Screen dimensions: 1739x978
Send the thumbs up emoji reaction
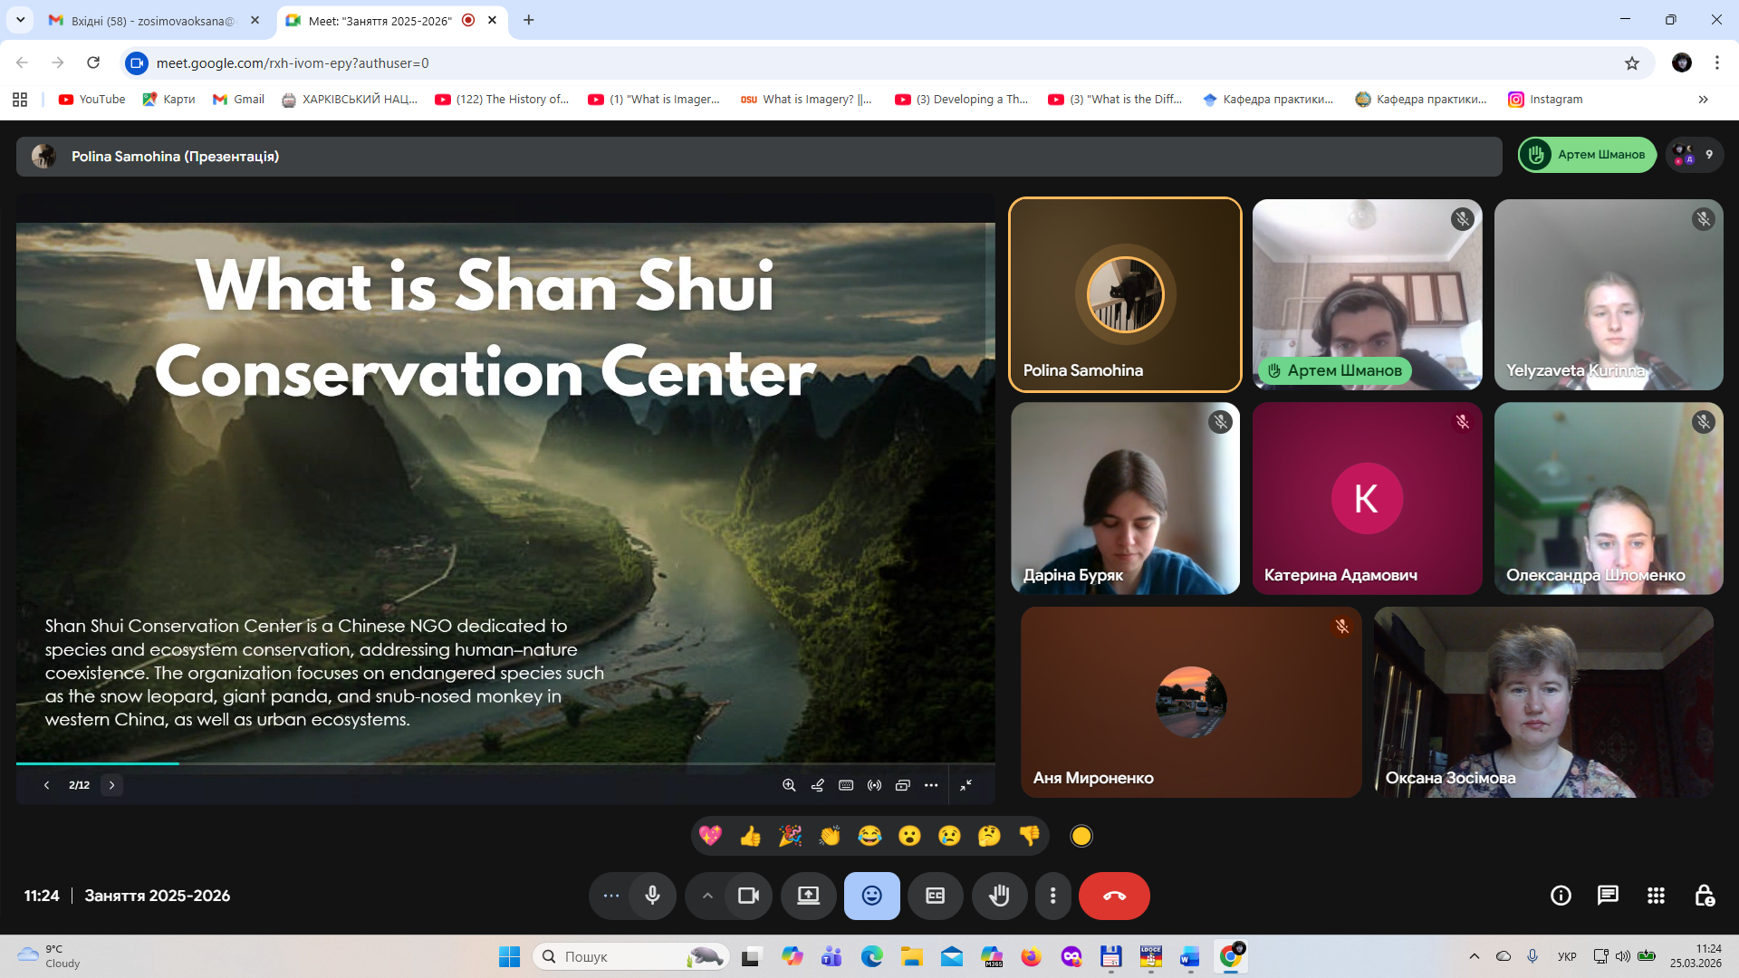pyautogui.click(x=750, y=836)
